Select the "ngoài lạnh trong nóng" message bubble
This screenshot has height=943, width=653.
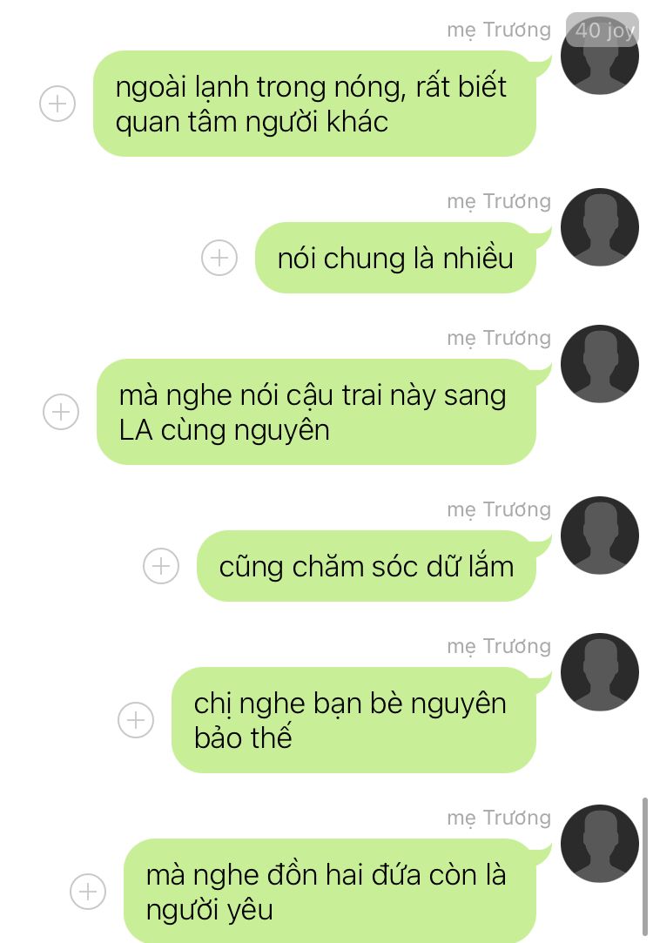(x=314, y=104)
